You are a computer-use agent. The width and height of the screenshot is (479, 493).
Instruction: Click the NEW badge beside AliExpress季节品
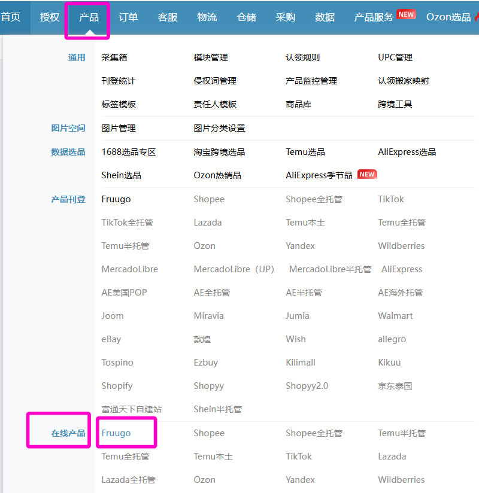pos(367,174)
